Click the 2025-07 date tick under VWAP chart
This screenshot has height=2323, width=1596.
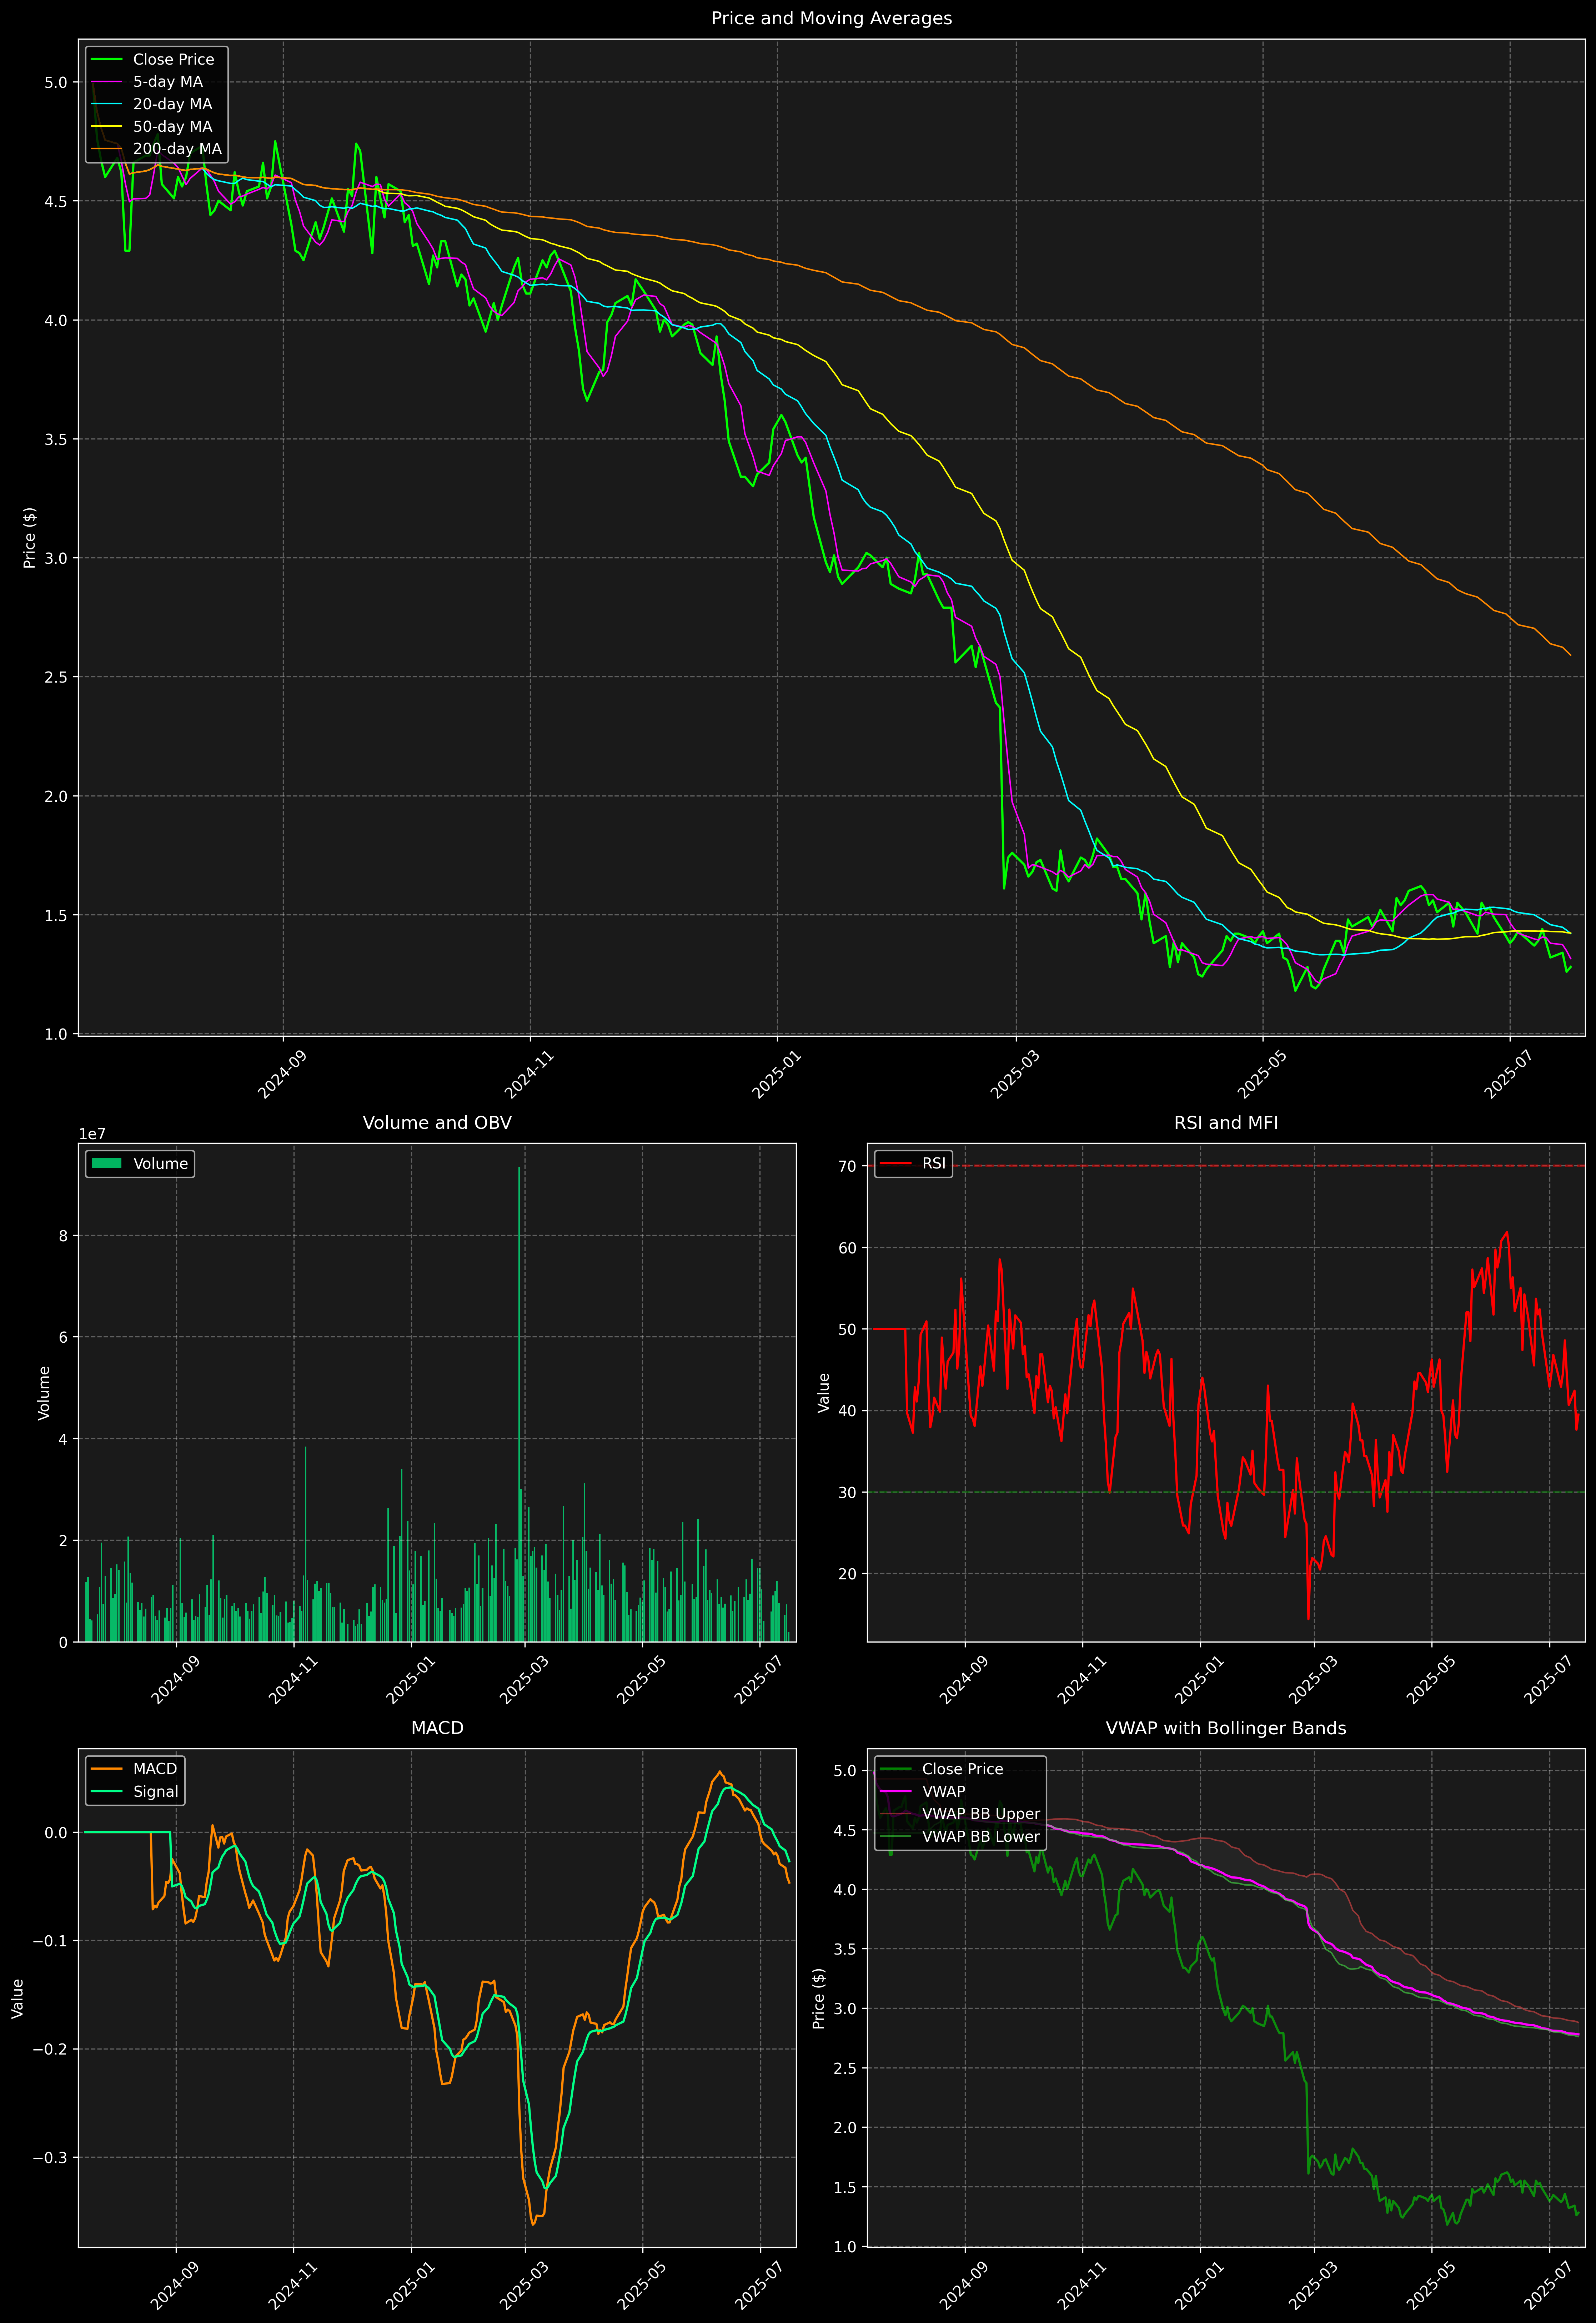click(x=1548, y=2286)
